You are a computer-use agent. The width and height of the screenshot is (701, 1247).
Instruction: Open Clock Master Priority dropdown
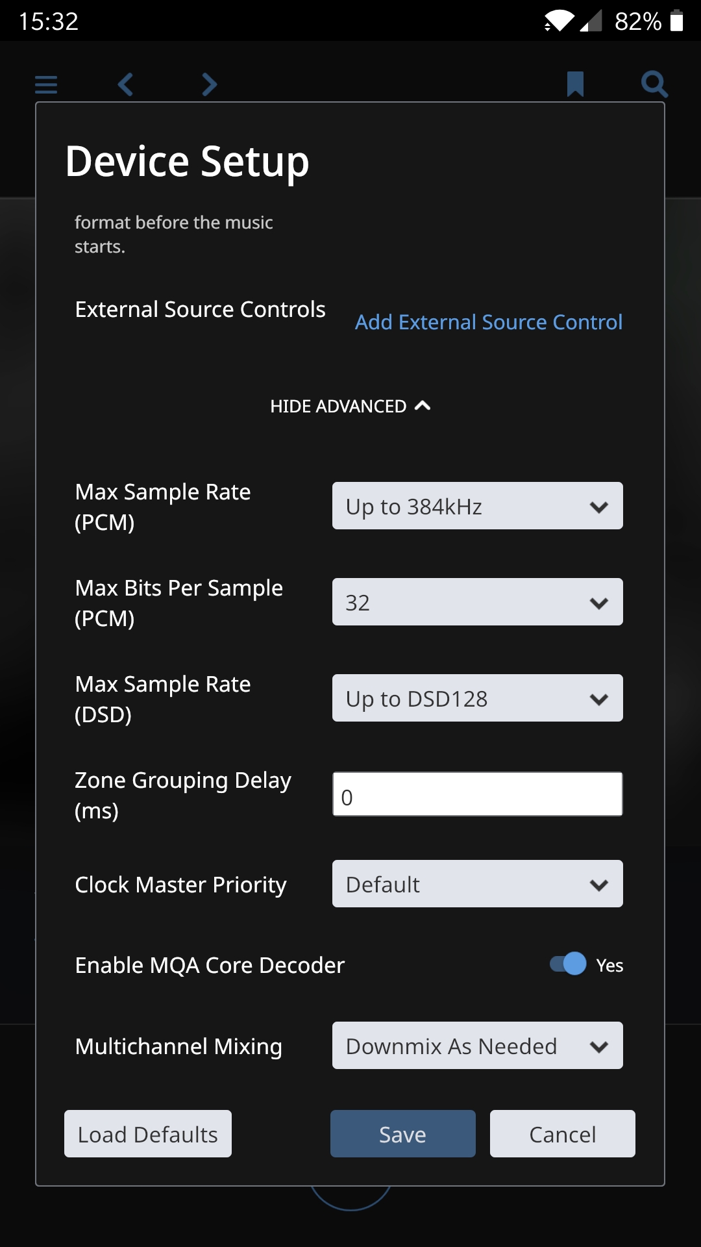[477, 884]
